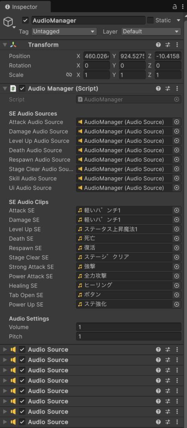Screen dimensions: 187x428
Task: Enable the Static checkbox
Action: 150,20
